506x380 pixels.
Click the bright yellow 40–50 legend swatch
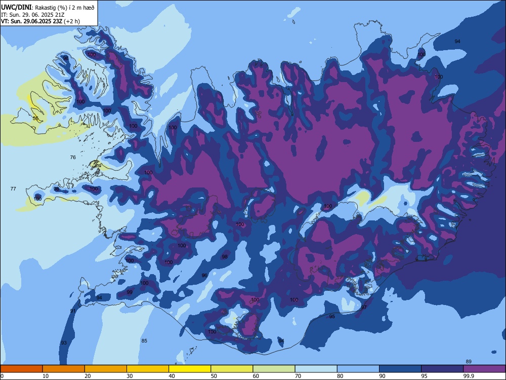point(190,369)
